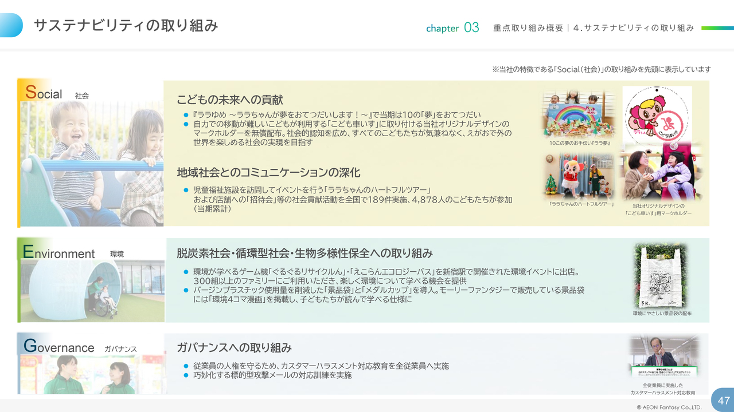
Task: Open the rainbow 'ララ夢' photo
Action: 579,114
